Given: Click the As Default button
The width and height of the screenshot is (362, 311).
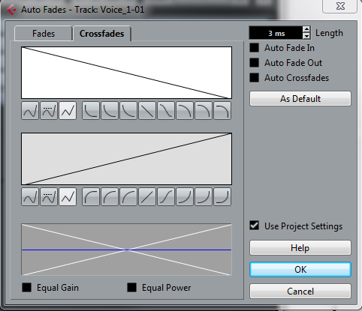Looking at the screenshot, I should point(300,99).
